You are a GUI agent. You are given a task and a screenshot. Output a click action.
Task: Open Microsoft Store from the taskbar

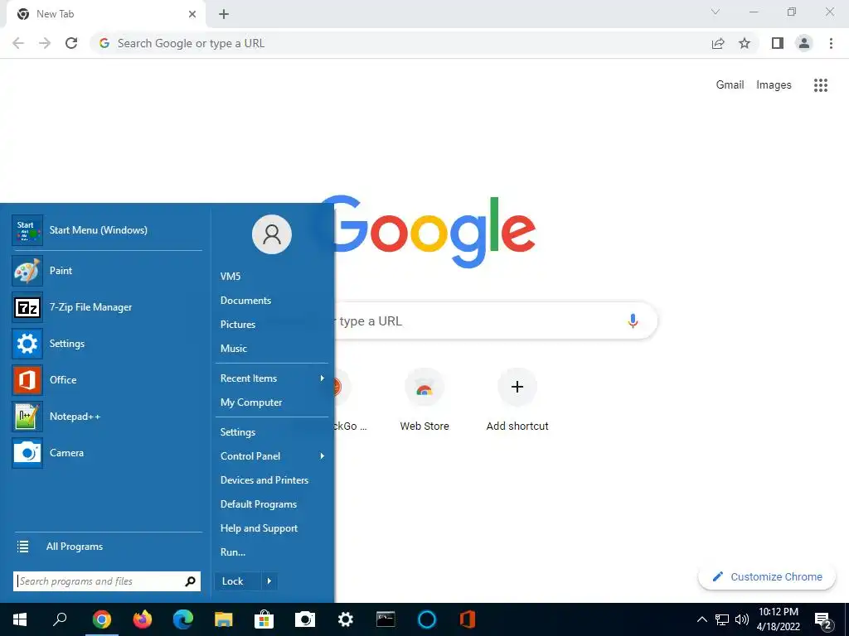point(264,619)
